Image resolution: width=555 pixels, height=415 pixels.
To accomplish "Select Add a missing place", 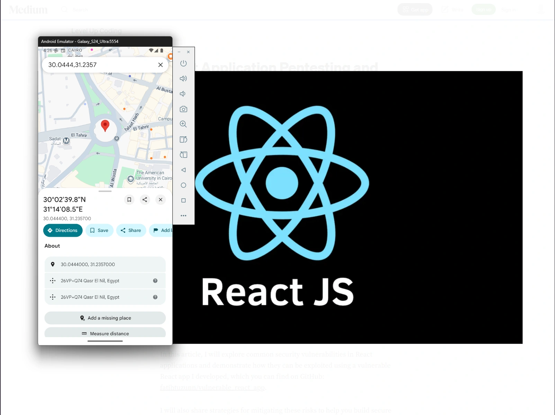I will tap(105, 318).
